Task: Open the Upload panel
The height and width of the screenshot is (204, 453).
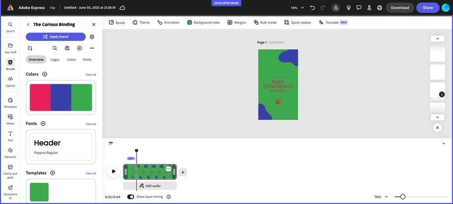Action: (10, 81)
